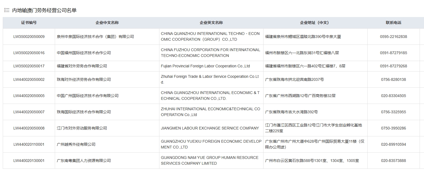Click the 企业英文名称 column header
424x171 pixels.
pos(211,23)
